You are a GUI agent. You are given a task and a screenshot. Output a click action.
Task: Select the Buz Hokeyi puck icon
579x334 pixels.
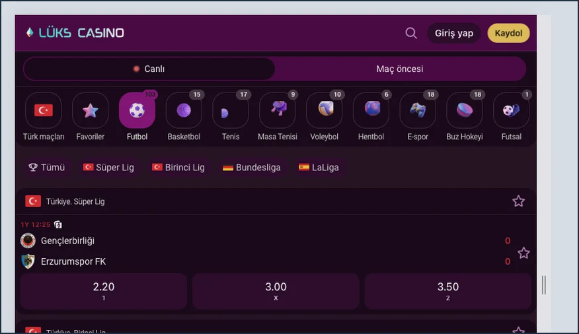465,110
